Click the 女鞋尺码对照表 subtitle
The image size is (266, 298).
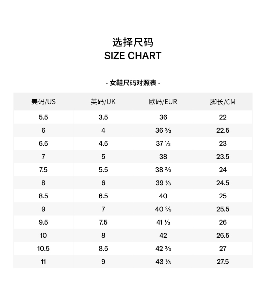(133, 83)
